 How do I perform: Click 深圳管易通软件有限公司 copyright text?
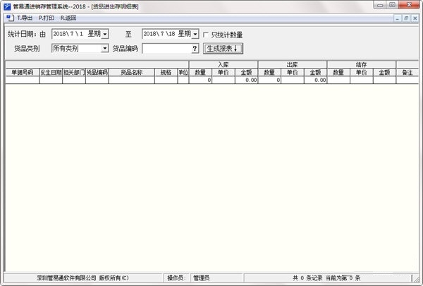tap(82, 278)
